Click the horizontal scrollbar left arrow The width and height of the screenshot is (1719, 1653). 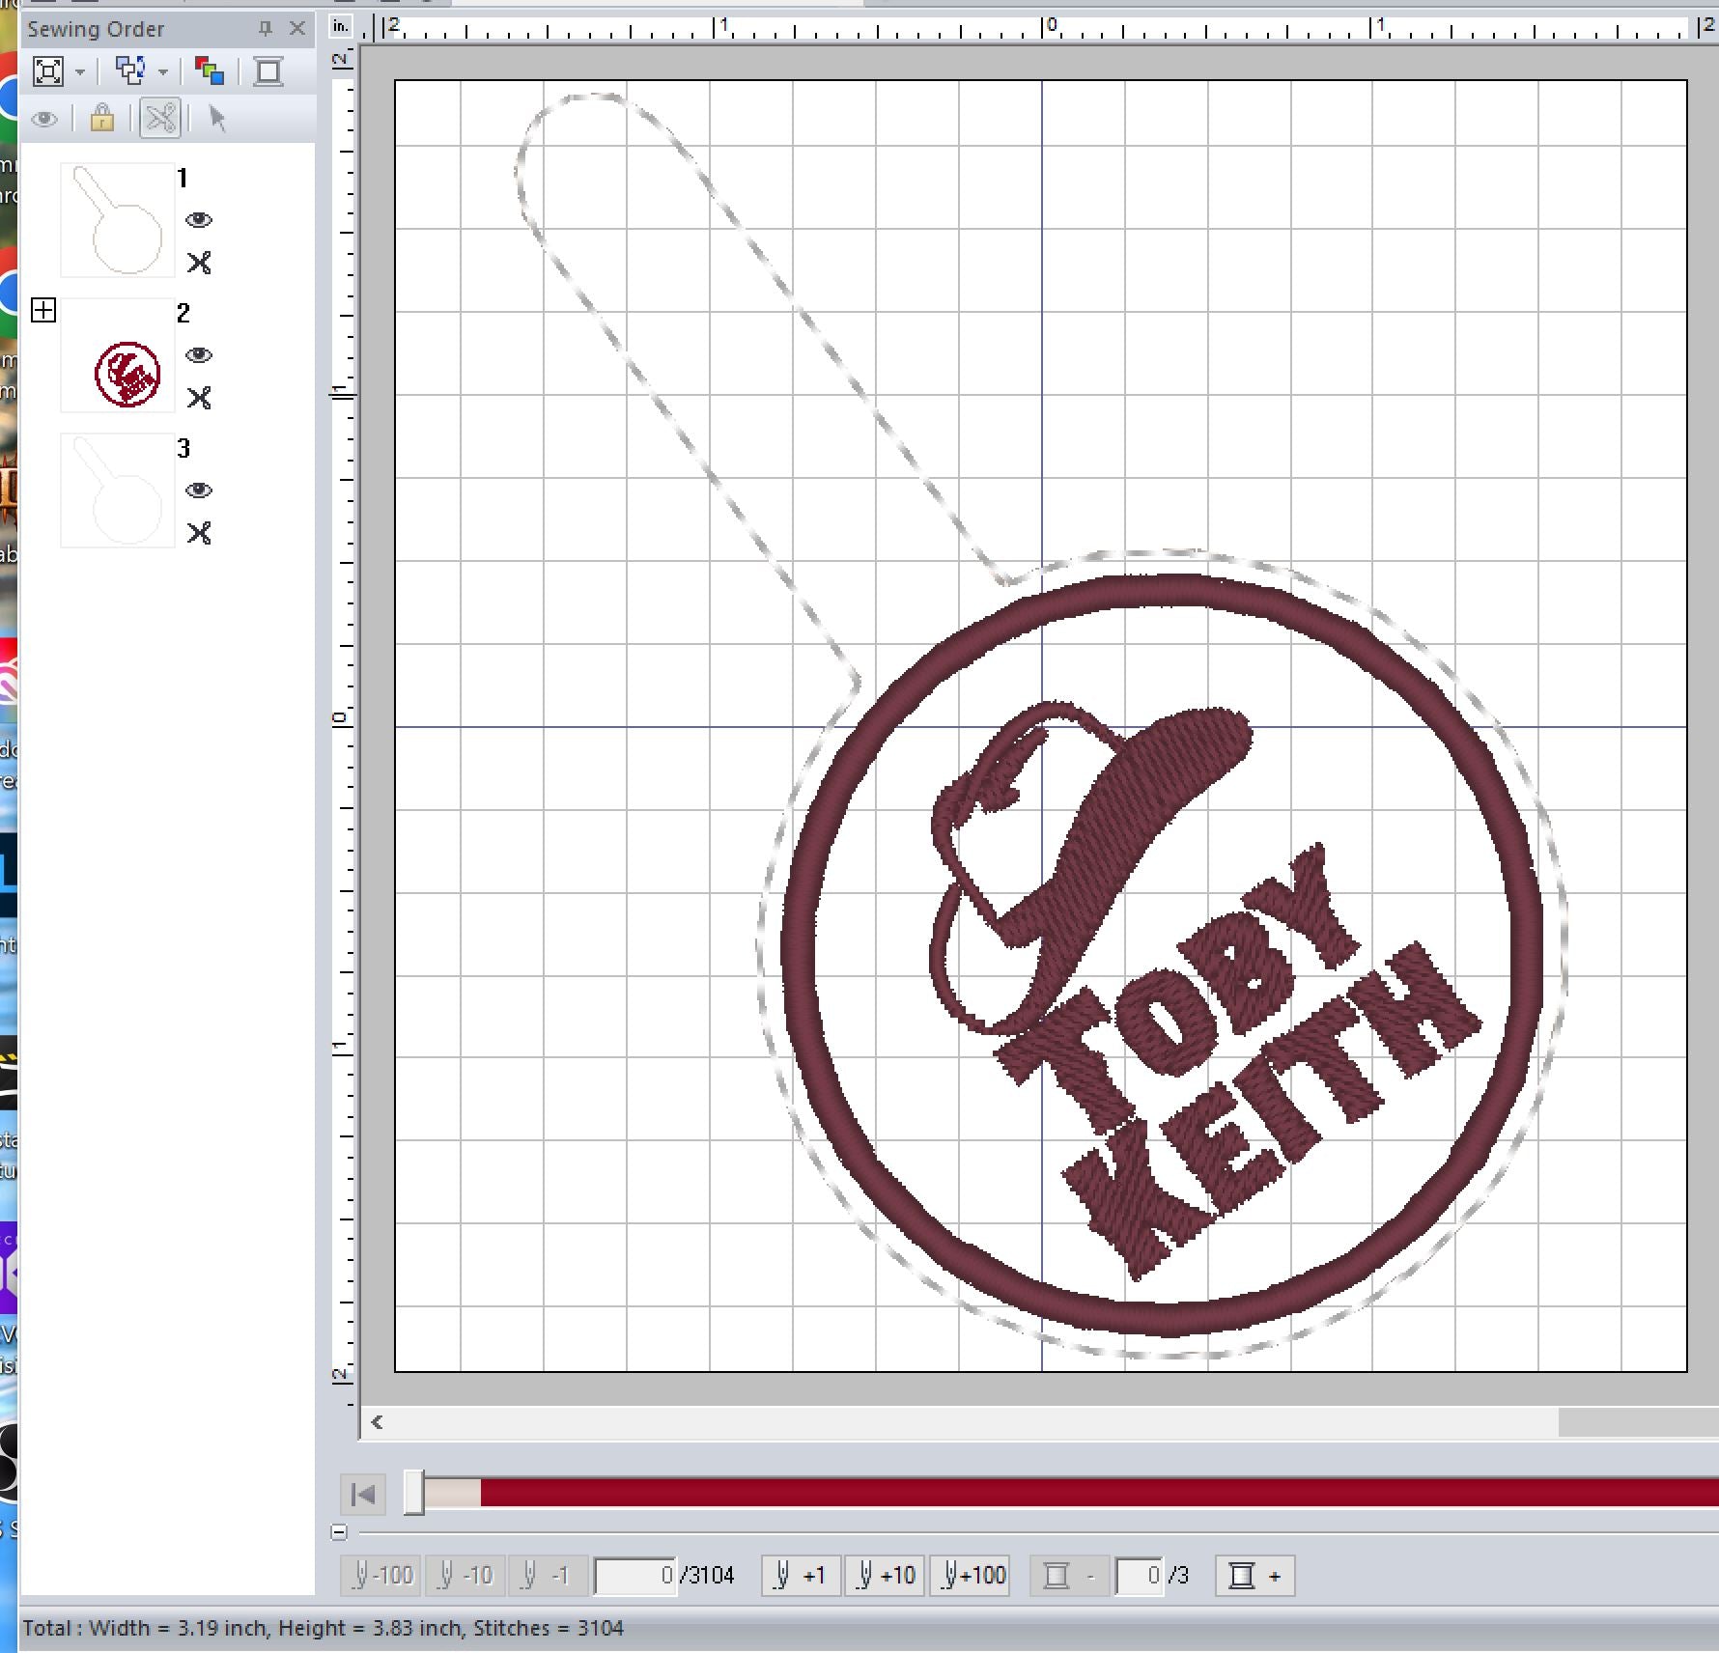[x=378, y=1422]
